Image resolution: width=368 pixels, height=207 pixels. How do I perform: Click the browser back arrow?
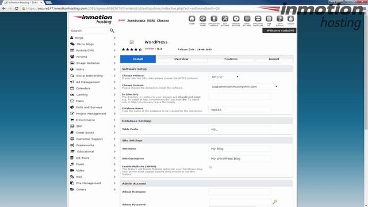[x=4, y=8]
